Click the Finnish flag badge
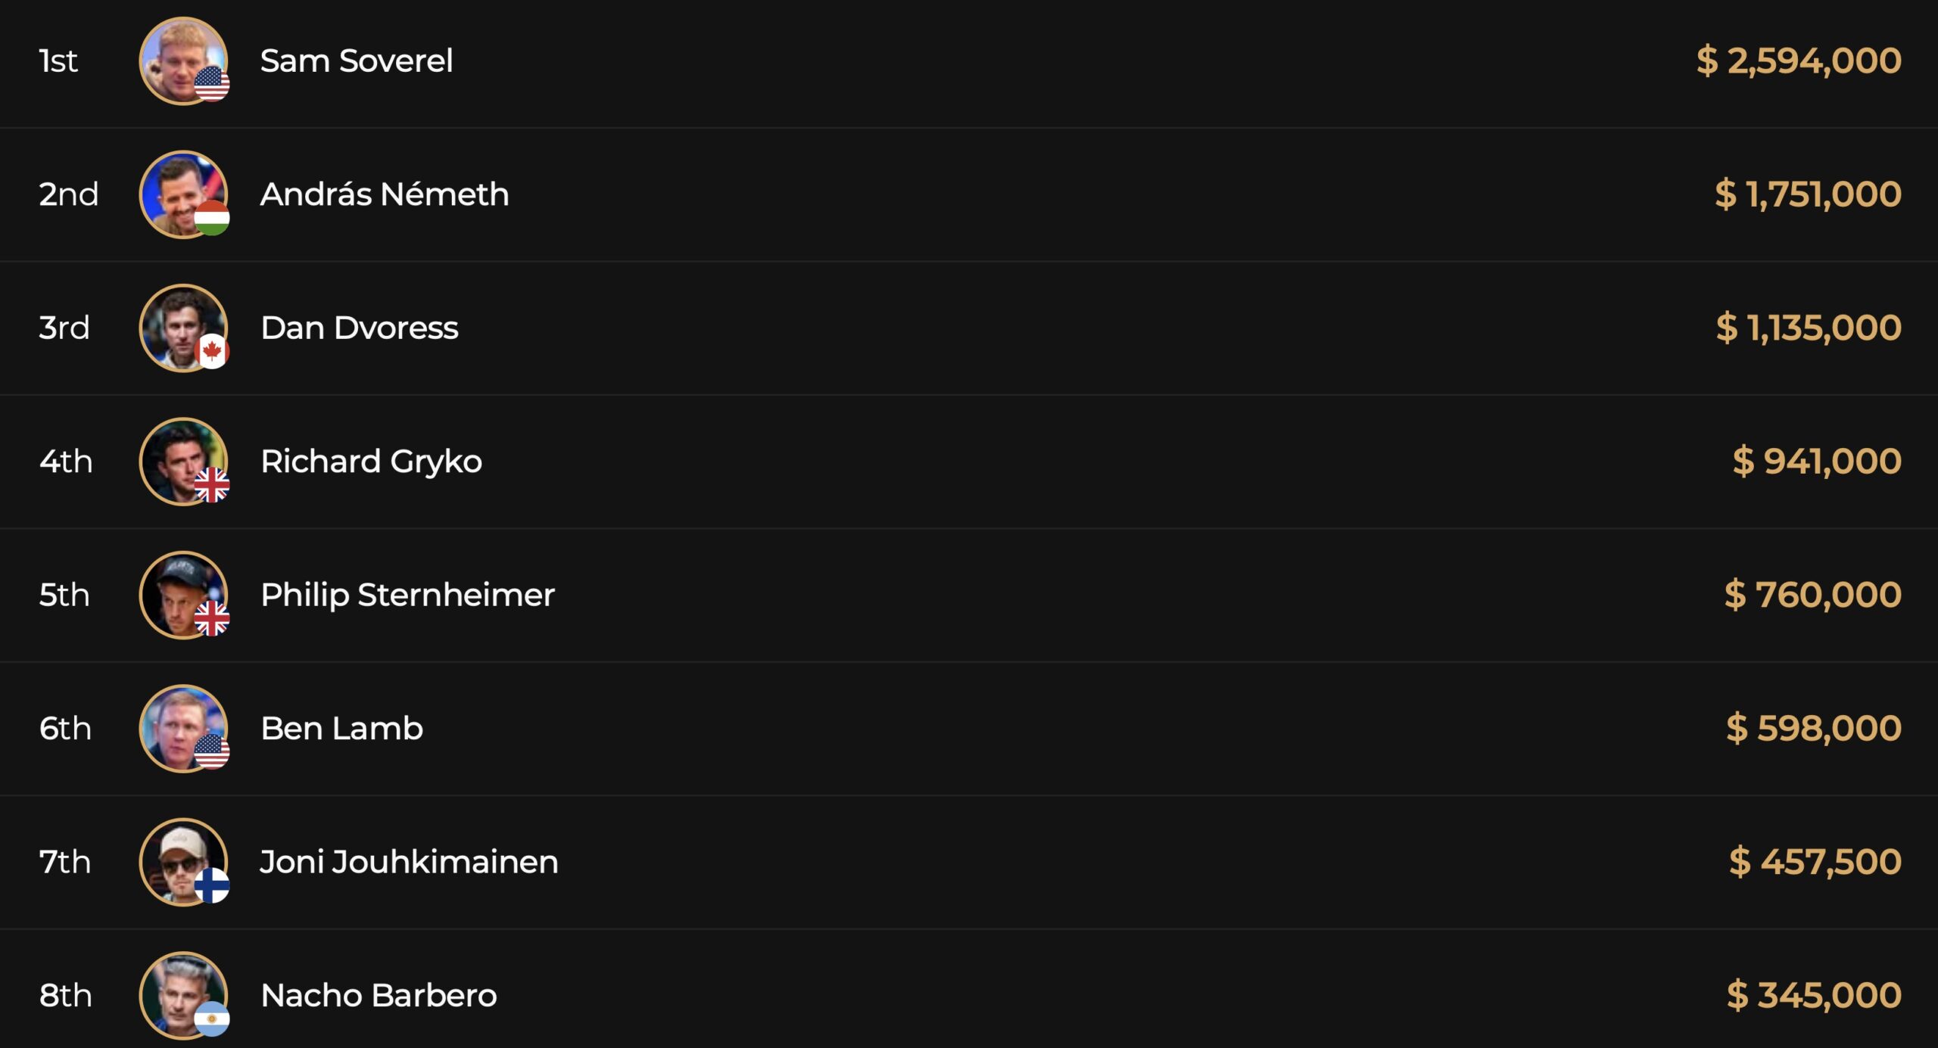Viewport: 1938px width, 1048px height. pos(212,885)
